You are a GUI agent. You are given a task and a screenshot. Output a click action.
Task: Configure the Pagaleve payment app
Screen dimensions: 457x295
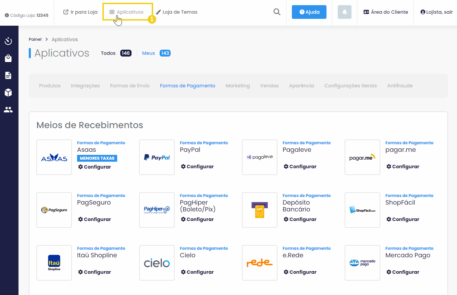point(300,167)
